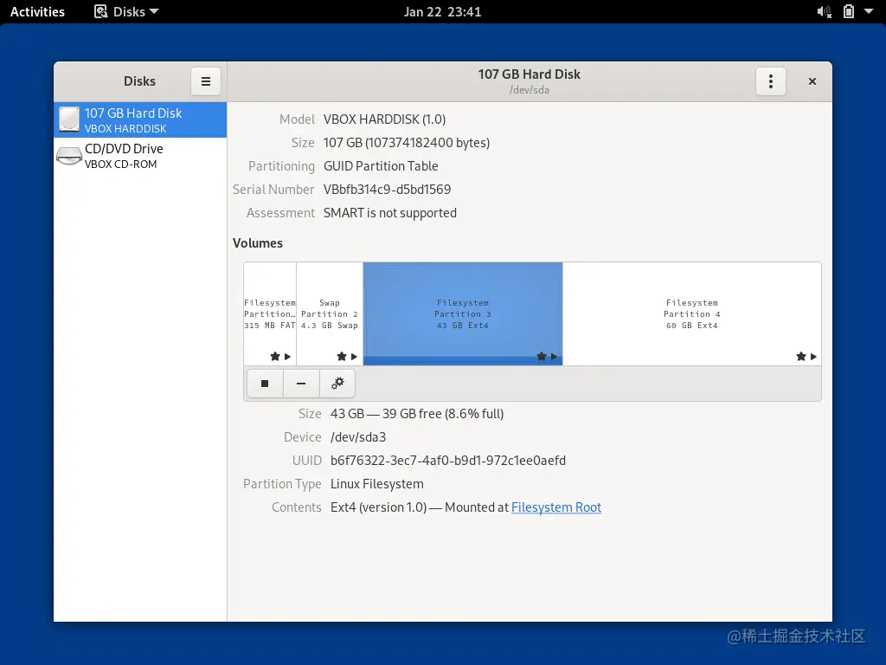The width and height of the screenshot is (886, 665).
Task: Click the star icon on Partition 3
Action: click(542, 356)
